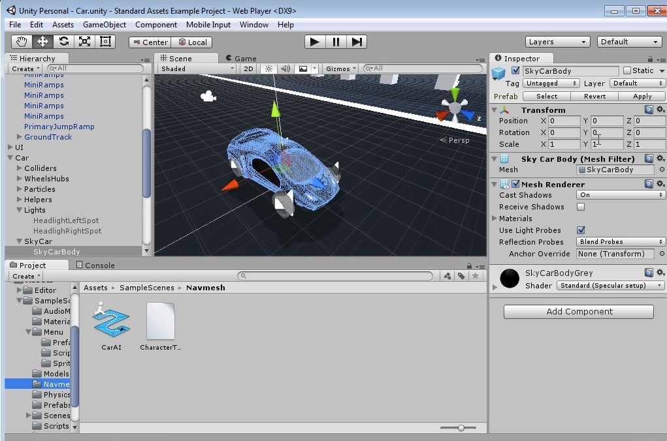Click the prefab Apply button
This screenshot has width=667, height=441.
[x=642, y=96]
